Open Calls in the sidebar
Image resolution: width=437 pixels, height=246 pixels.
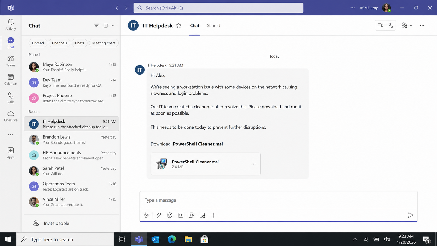coord(11,98)
